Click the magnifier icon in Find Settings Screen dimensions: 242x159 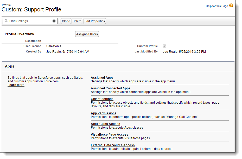(6, 21)
